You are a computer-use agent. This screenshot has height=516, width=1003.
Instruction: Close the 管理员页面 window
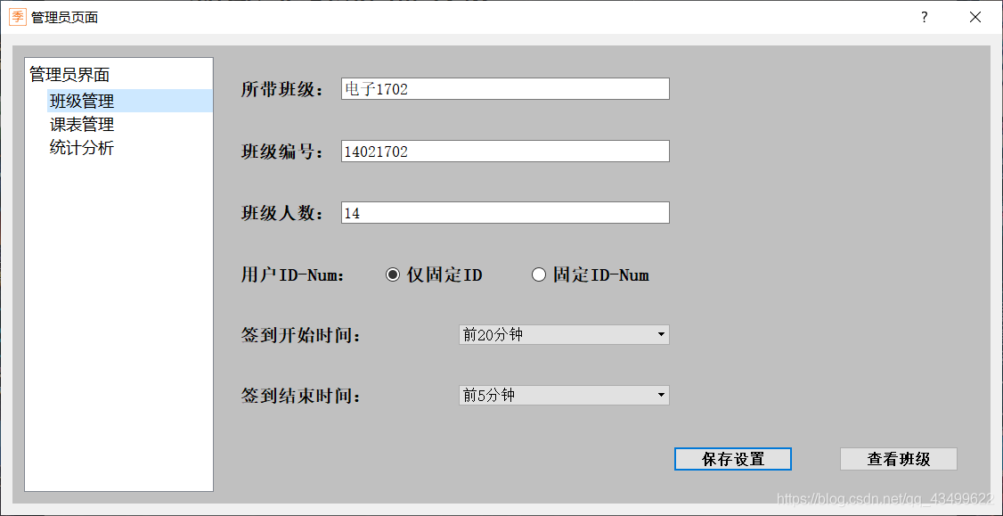pyautogui.click(x=974, y=17)
